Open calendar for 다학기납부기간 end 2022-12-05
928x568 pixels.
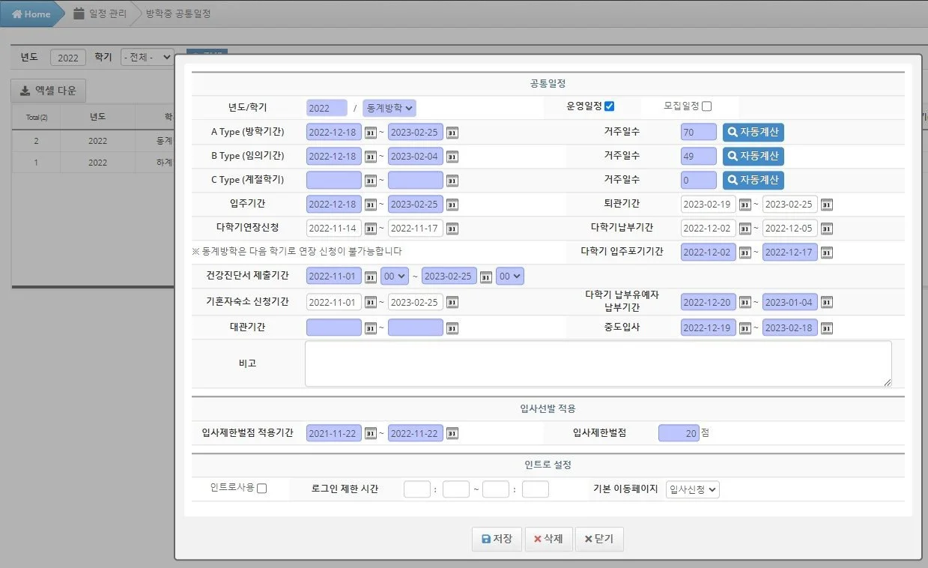point(826,229)
